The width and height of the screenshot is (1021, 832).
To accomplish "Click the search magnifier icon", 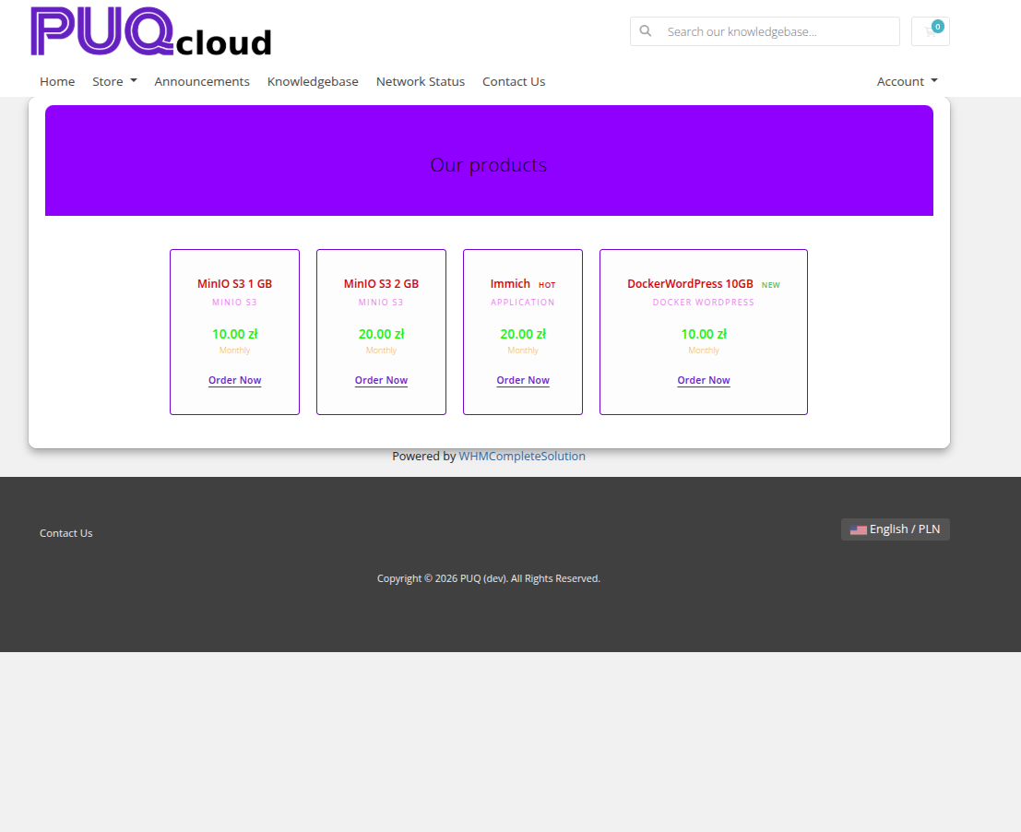I will (x=646, y=31).
